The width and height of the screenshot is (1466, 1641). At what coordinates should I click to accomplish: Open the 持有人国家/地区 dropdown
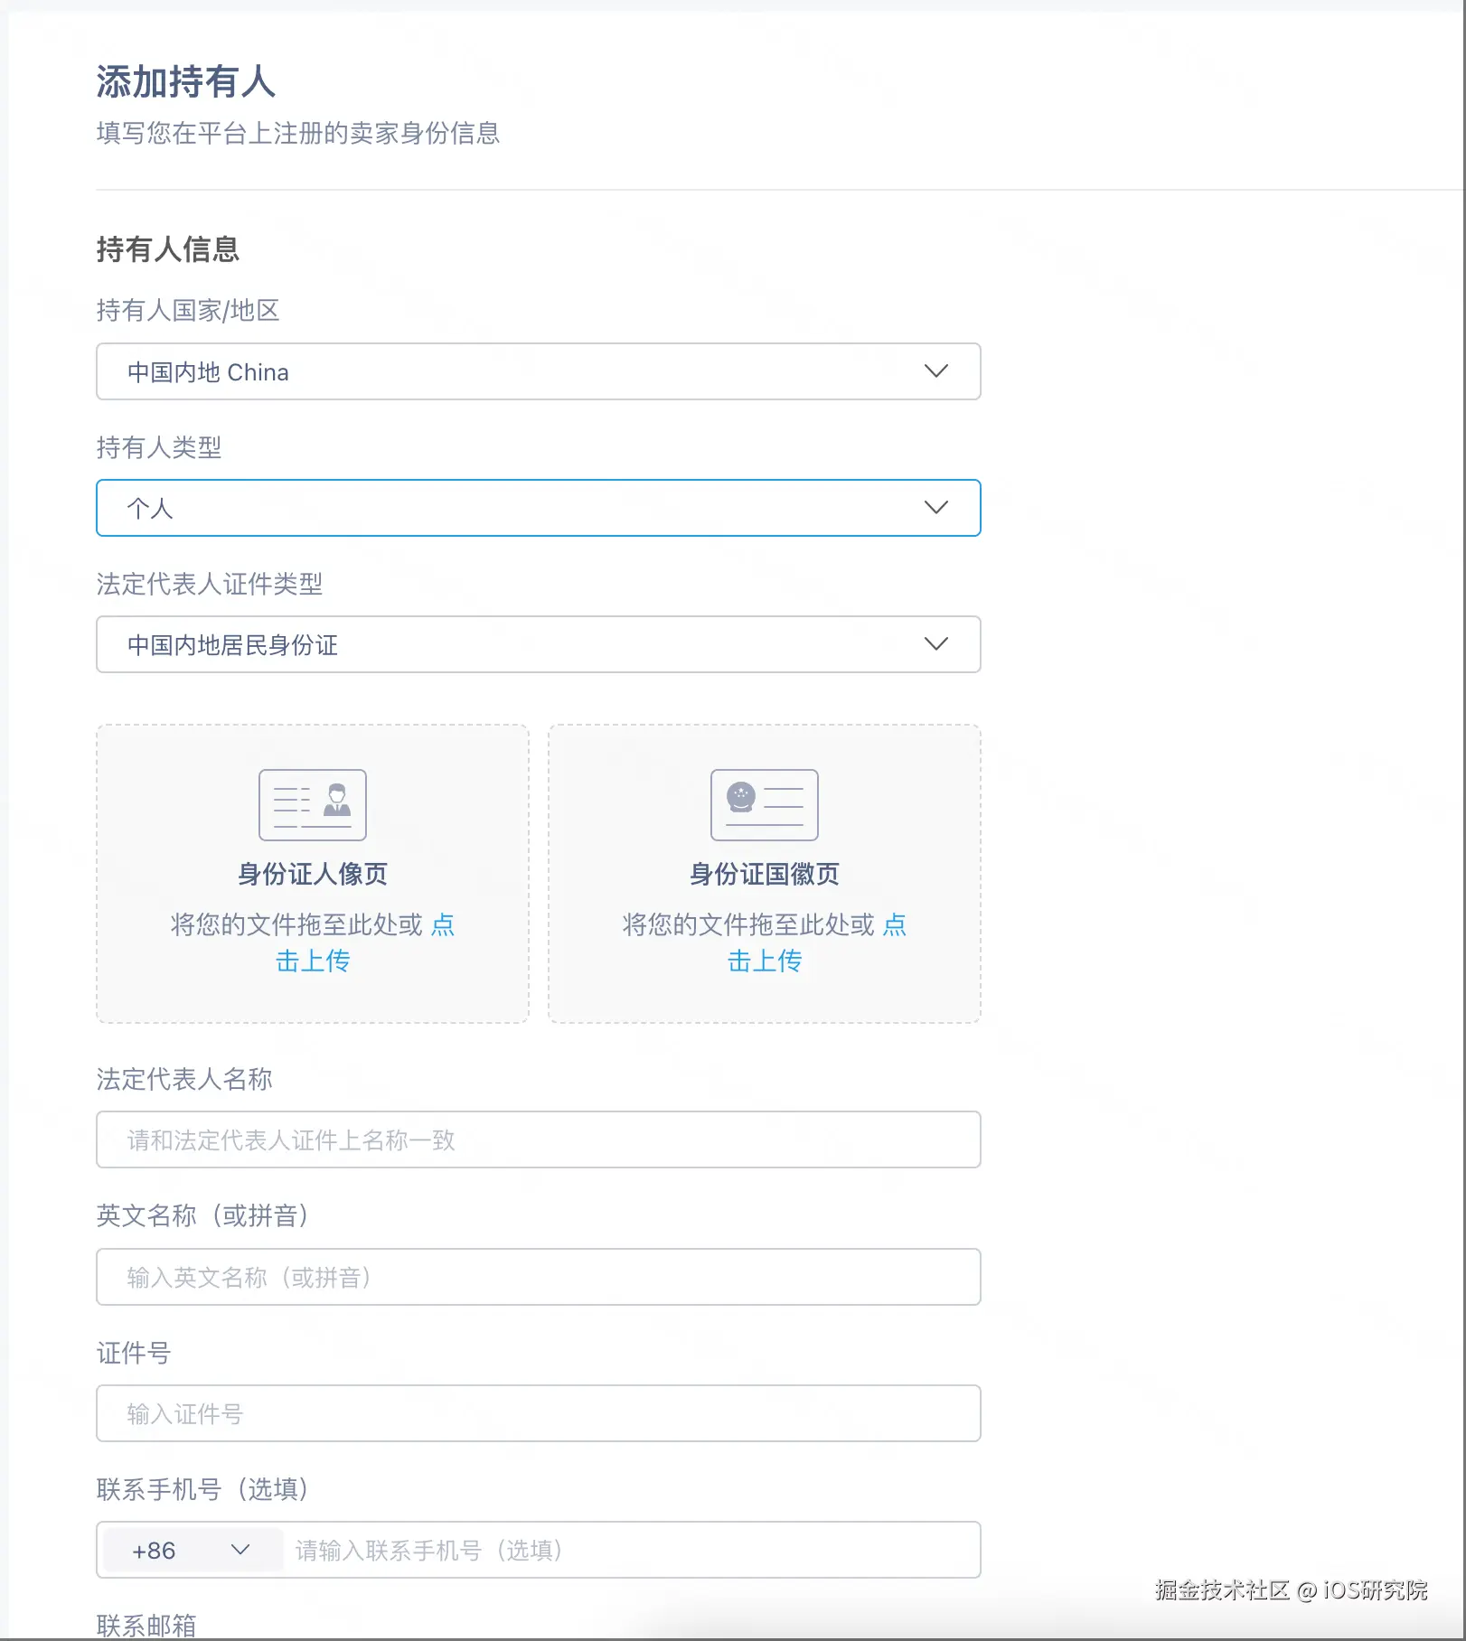(x=538, y=371)
